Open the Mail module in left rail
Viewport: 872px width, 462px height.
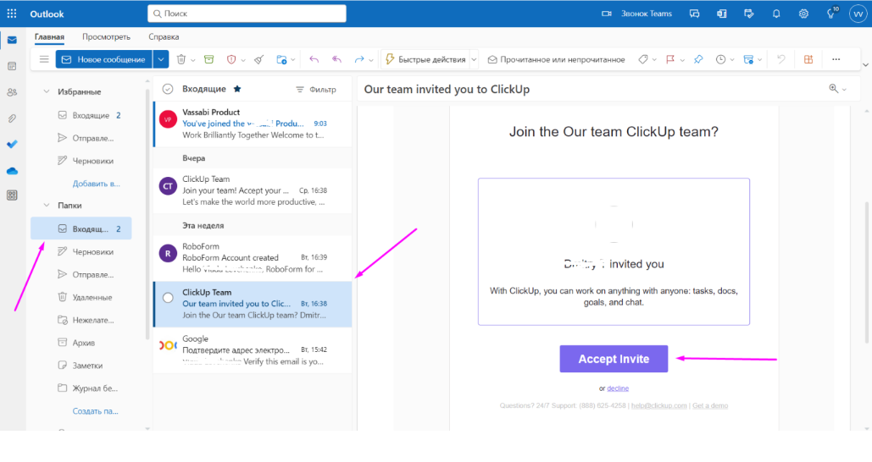point(12,40)
